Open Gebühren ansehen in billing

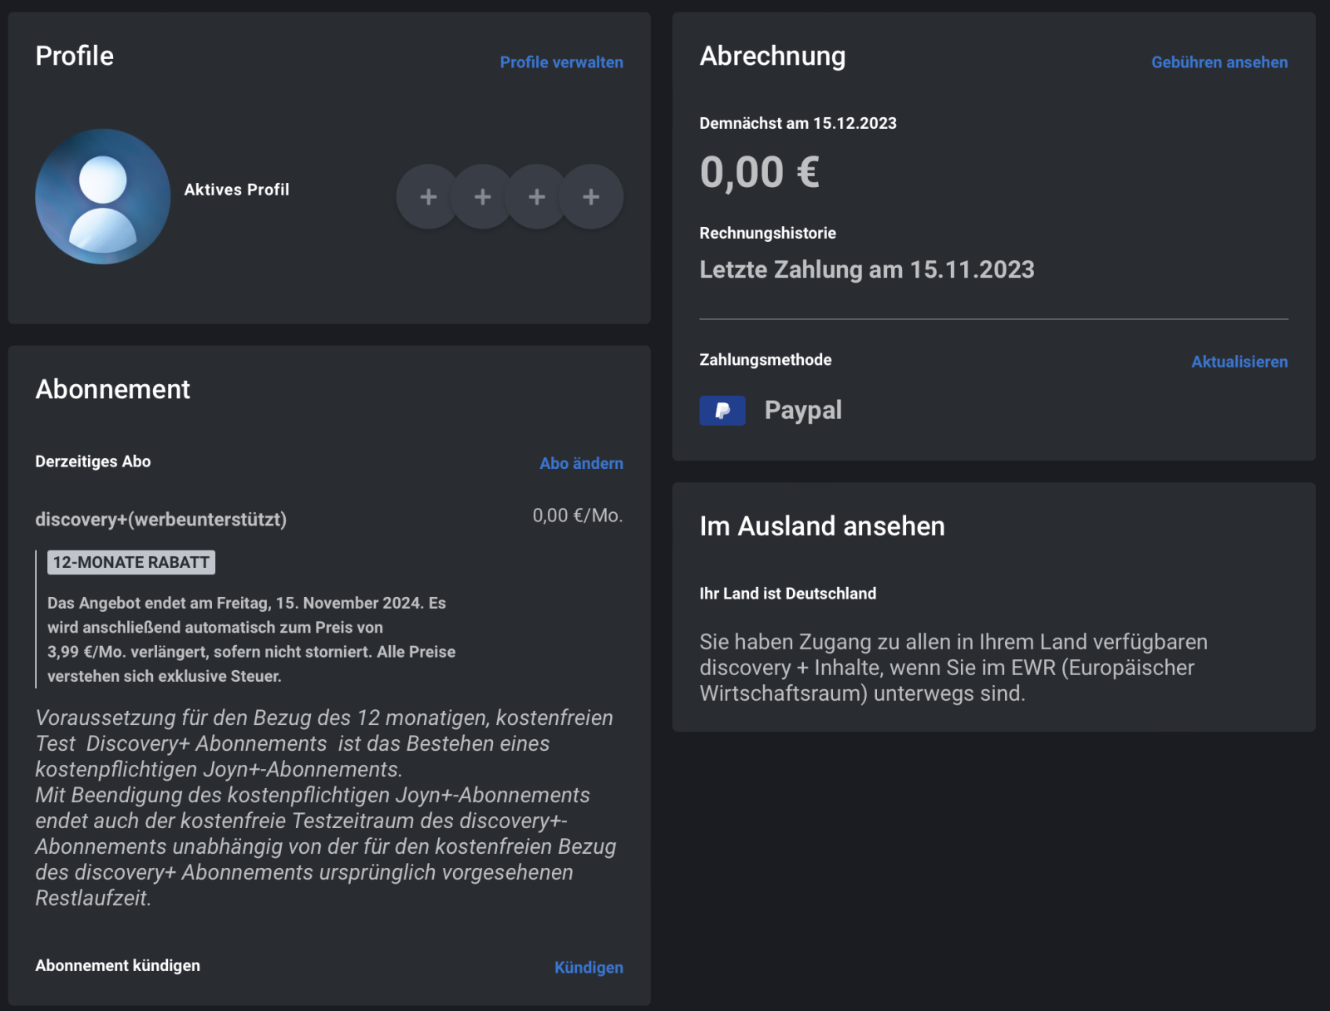click(1219, 62)
